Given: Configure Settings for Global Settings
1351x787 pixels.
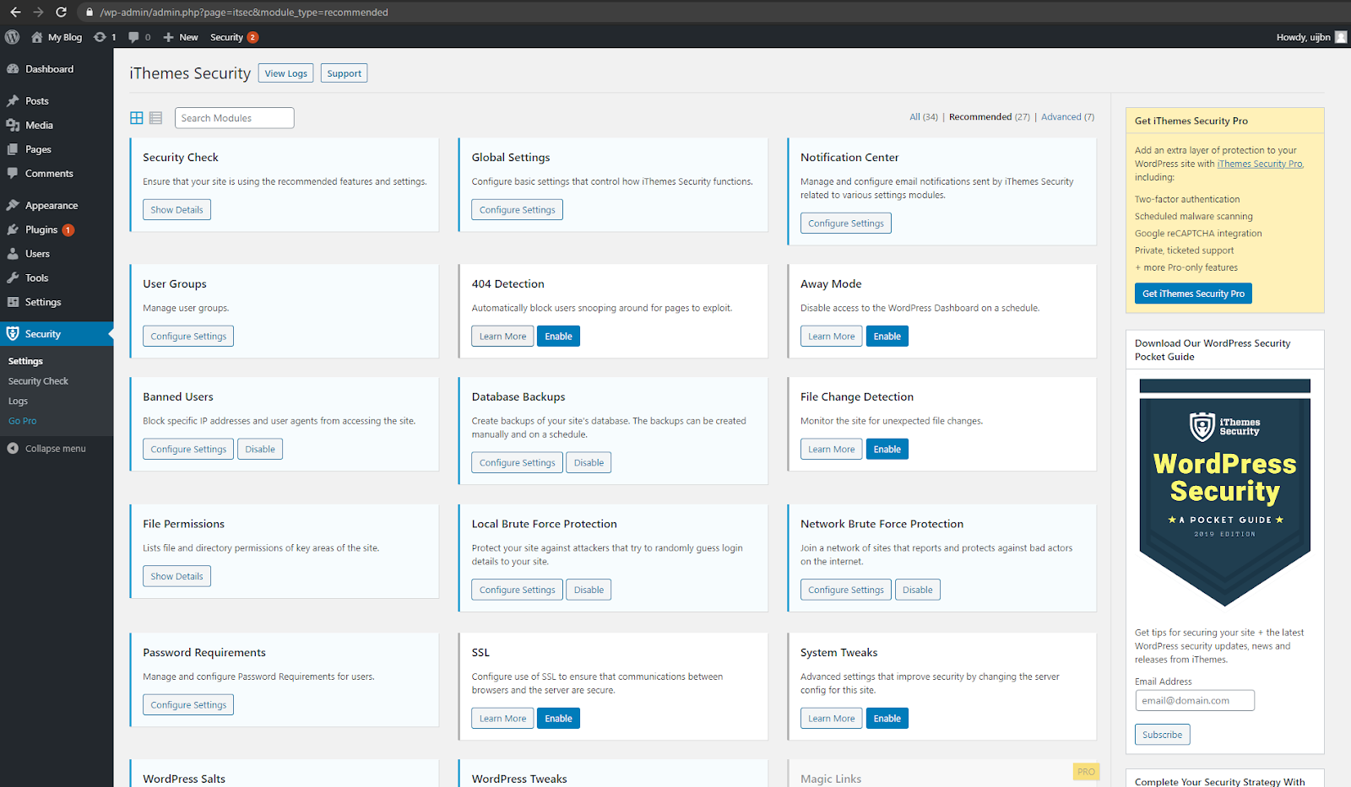Looking at the screenshot, I should [517, 210].
